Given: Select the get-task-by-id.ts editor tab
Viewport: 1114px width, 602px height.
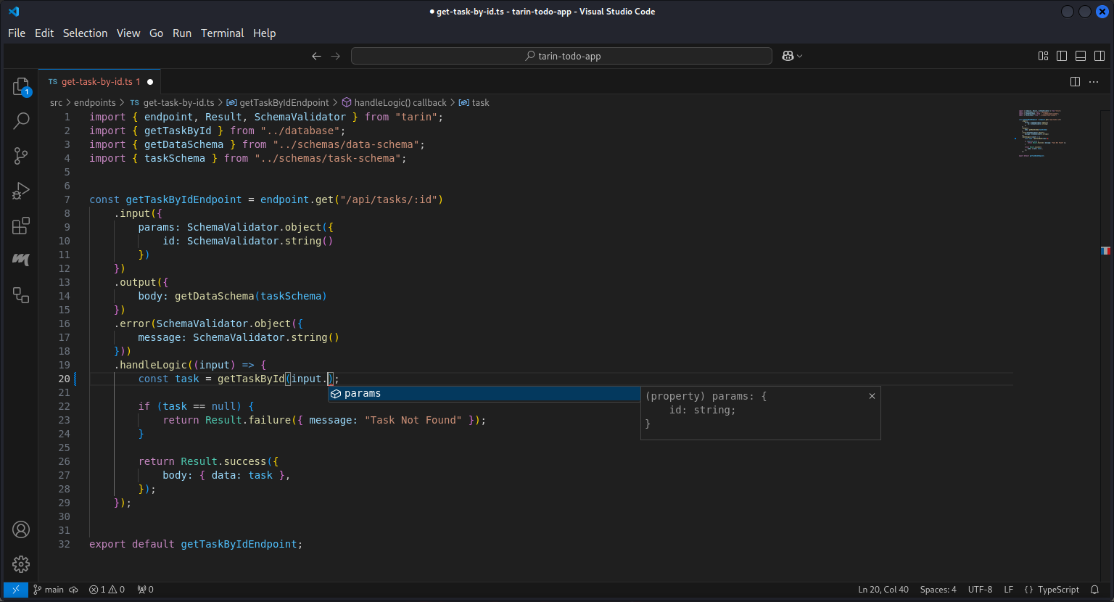Looking at the screenshot, I should click(x=96, y=82).
